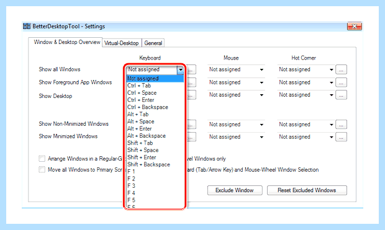Open Mouse dropdown for Show Non-Minimized Windows
The width and height of the screenshot is (385, 230).
(x=236, y=125)
